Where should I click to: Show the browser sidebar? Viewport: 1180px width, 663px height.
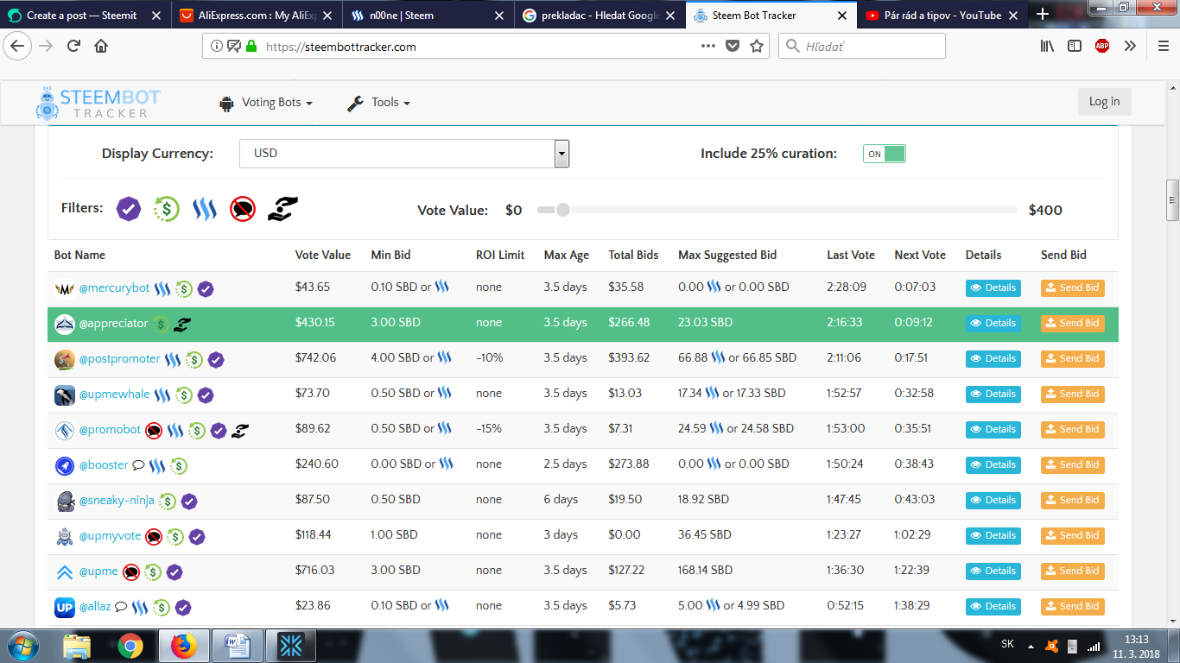click(1075, 46)
